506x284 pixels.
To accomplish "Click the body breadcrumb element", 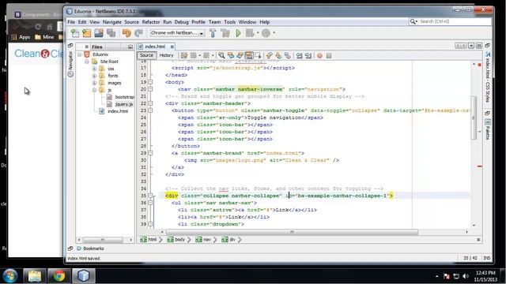I will (x=176, y=240).
